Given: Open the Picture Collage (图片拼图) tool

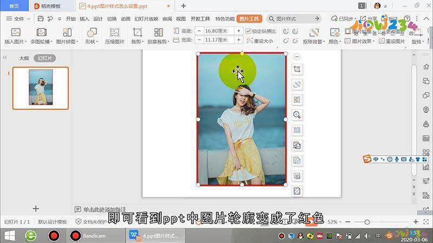Looking at the screenshot, I should tap(67, 32).
